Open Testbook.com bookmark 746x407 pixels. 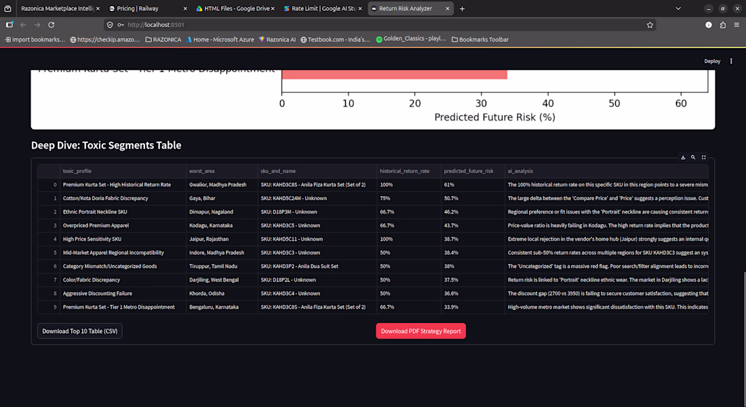point(335,39)
